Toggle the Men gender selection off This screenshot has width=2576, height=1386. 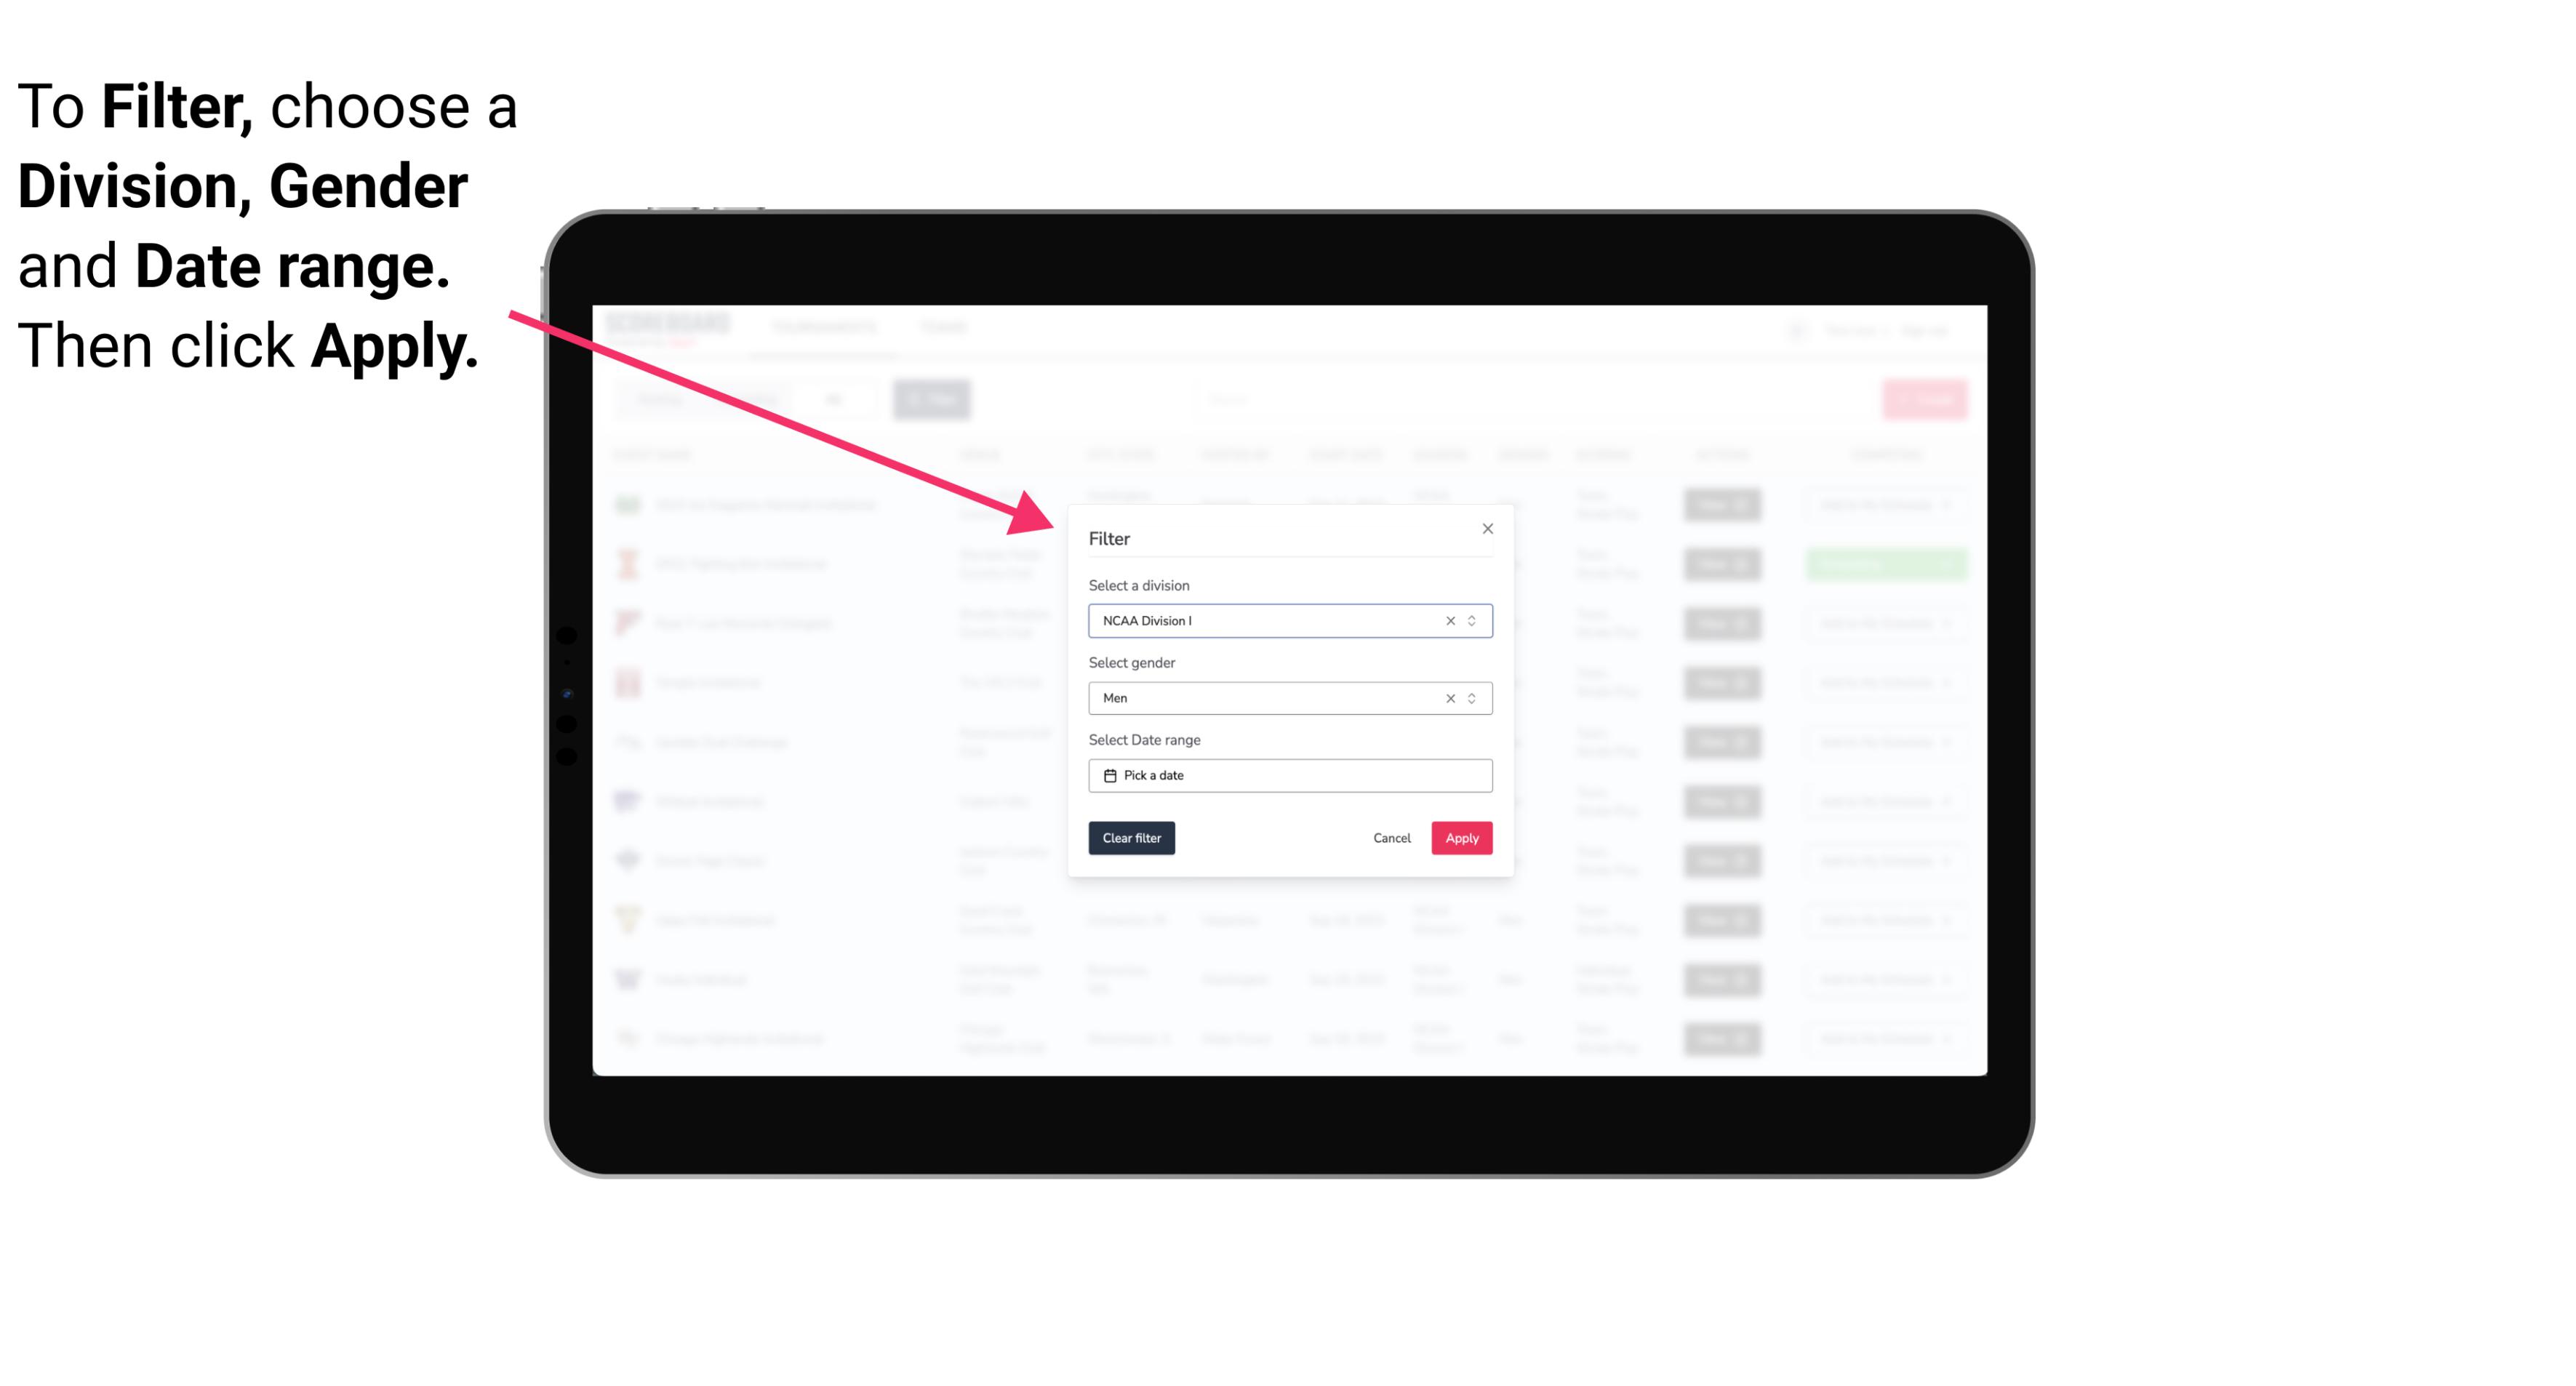click(x=1451, y=698)
